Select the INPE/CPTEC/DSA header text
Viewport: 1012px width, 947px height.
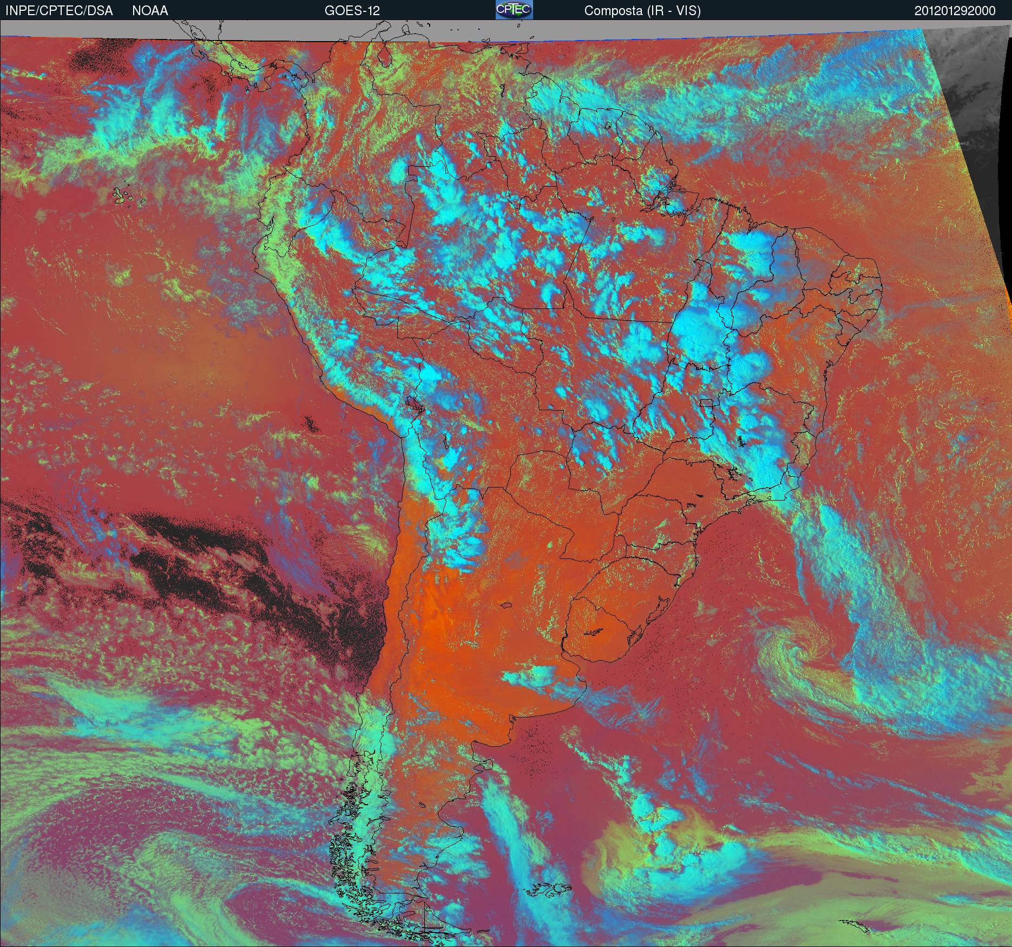point(59,11)
